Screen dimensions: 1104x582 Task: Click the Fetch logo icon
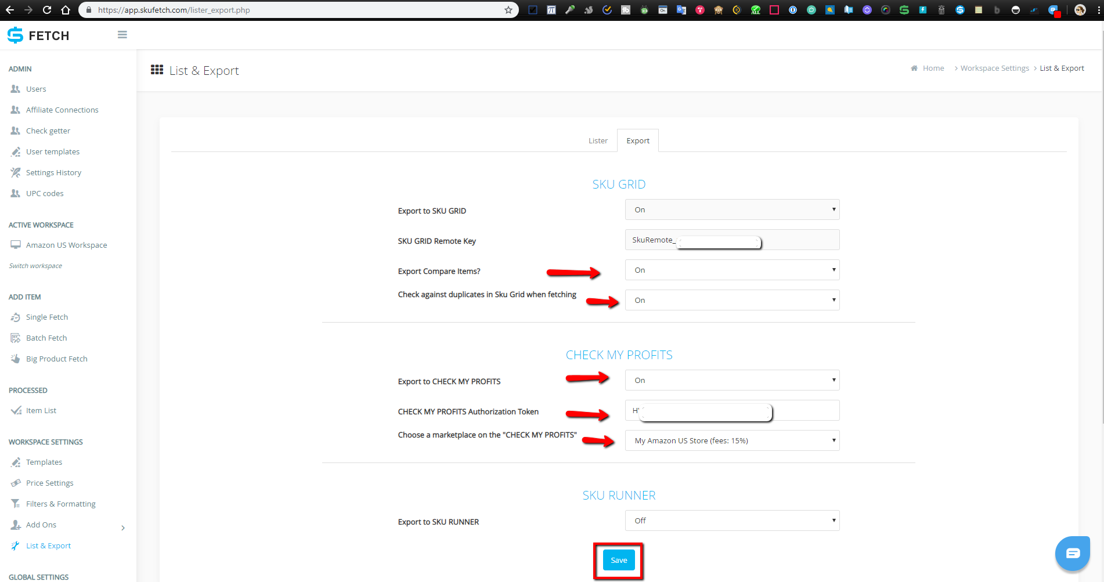[x=15, y=35]
